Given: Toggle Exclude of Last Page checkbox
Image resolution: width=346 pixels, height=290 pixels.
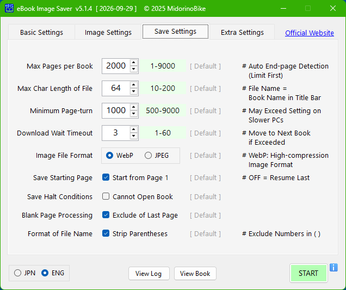Looking at the screenshot, I should point(106,215).
